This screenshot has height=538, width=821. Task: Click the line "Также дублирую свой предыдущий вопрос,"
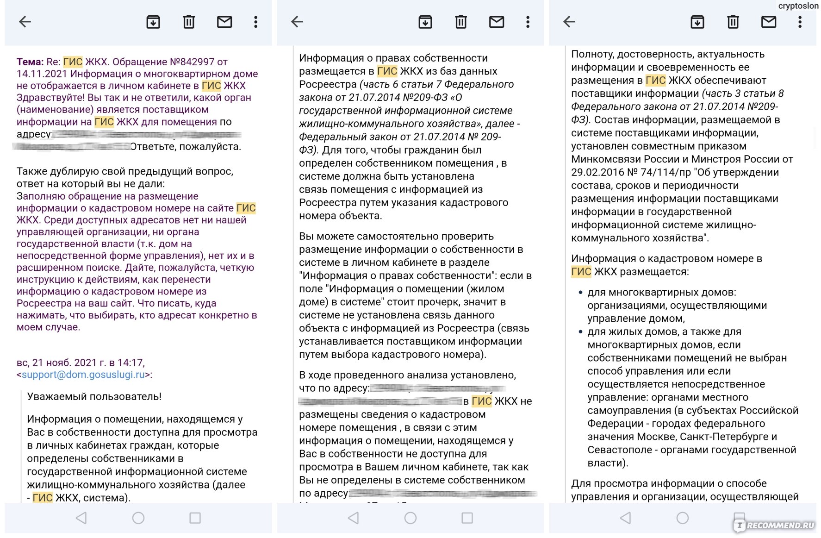[x=125, y=171]
